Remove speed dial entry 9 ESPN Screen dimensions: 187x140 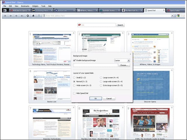point(172,108)
